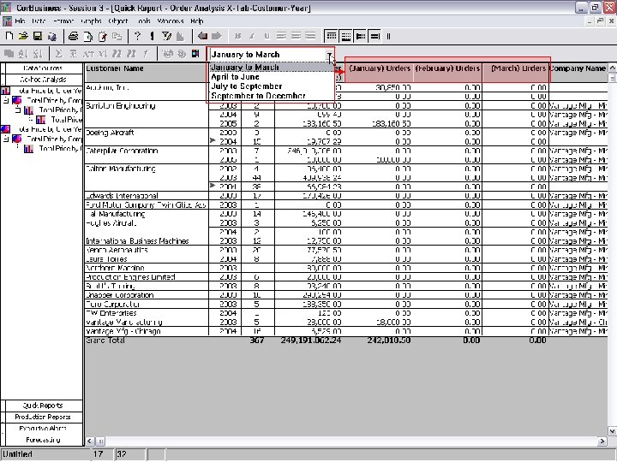This screenshot has width=617, height=462.
Task: Click the sort descending Z-A icon
Action: [x=38, y=54]
